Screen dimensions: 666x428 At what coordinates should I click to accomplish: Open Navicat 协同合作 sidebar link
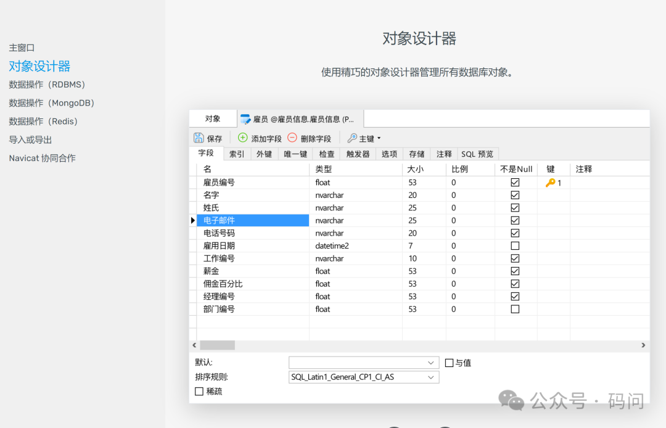tap(42, 158)
